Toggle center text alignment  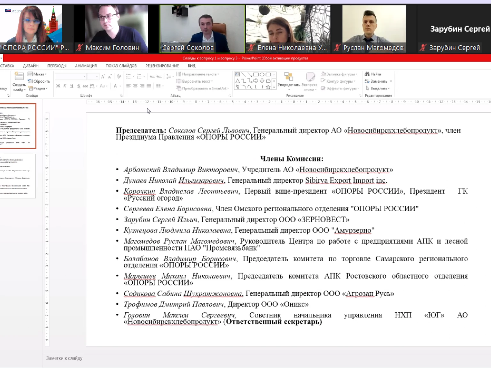tap(135, 86)
